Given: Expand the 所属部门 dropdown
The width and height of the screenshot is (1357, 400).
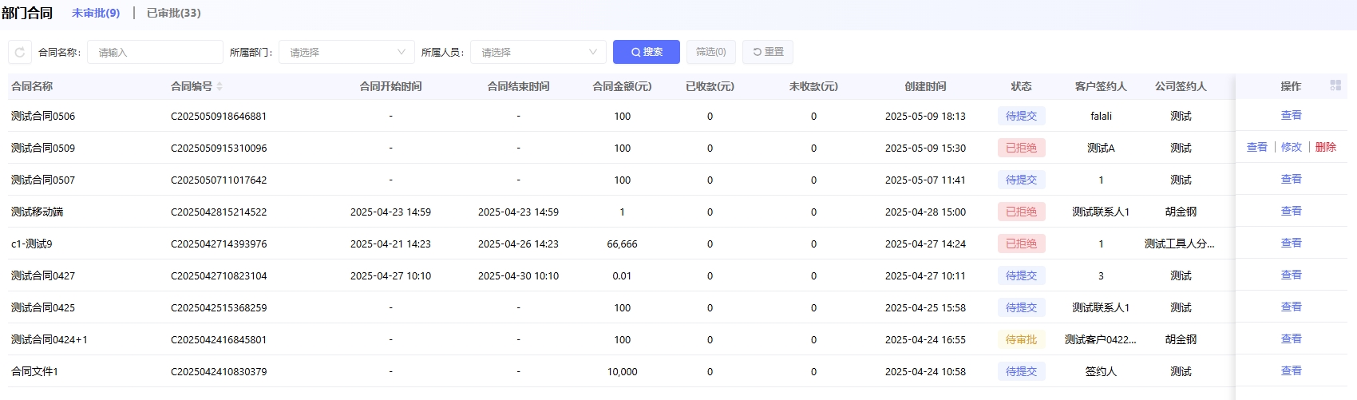Looking at the screenshot, I should click(346, 52).
